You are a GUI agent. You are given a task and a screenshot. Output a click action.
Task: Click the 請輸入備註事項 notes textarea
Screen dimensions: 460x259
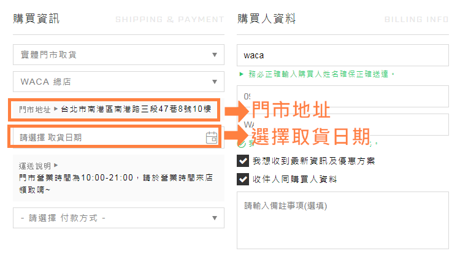click(x=343, y=220)
